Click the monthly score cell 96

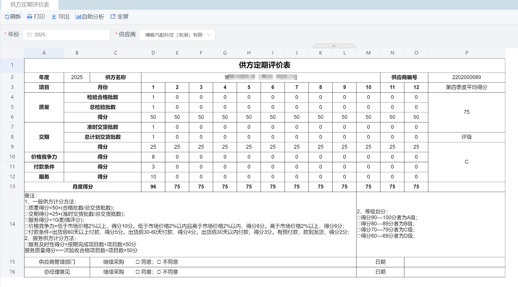(x=153, y=187)
